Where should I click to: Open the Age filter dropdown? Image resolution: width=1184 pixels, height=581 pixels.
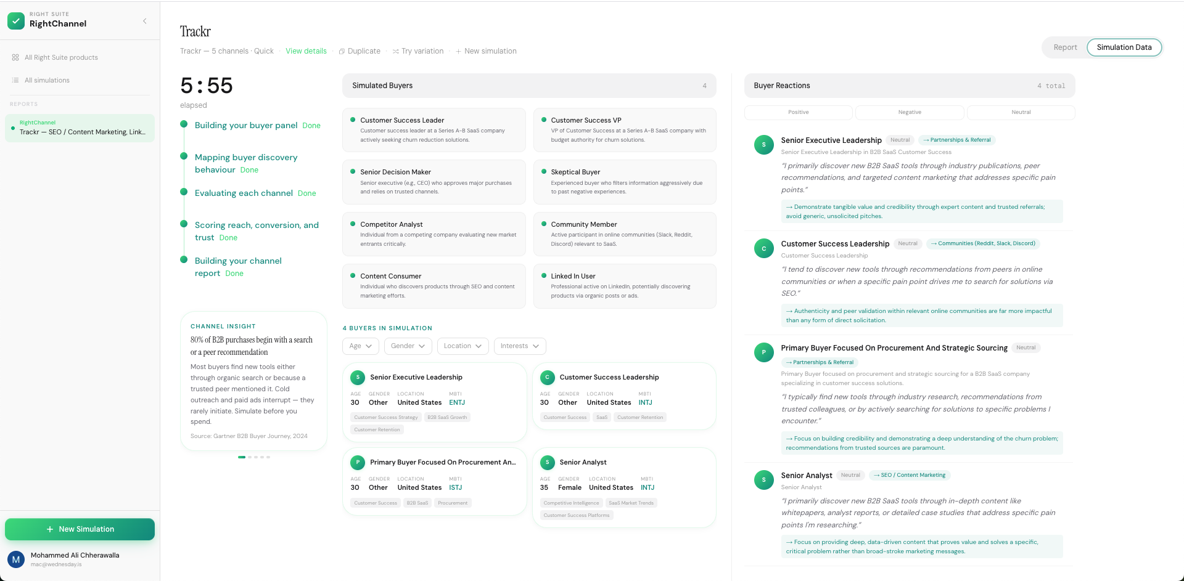coord(360,346)
